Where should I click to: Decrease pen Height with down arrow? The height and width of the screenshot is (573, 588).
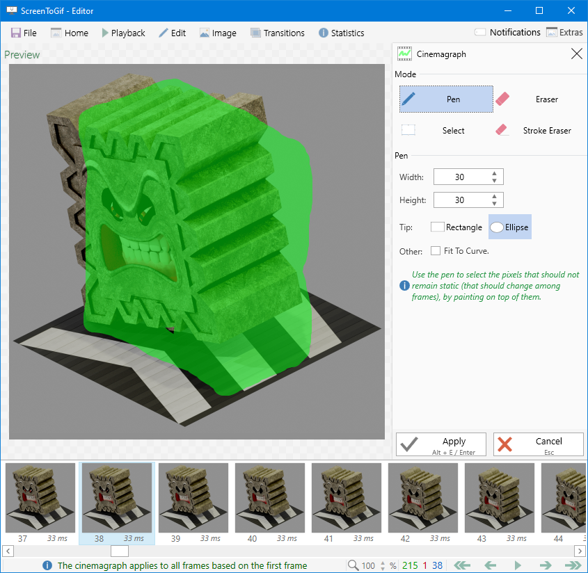(494, 204)
